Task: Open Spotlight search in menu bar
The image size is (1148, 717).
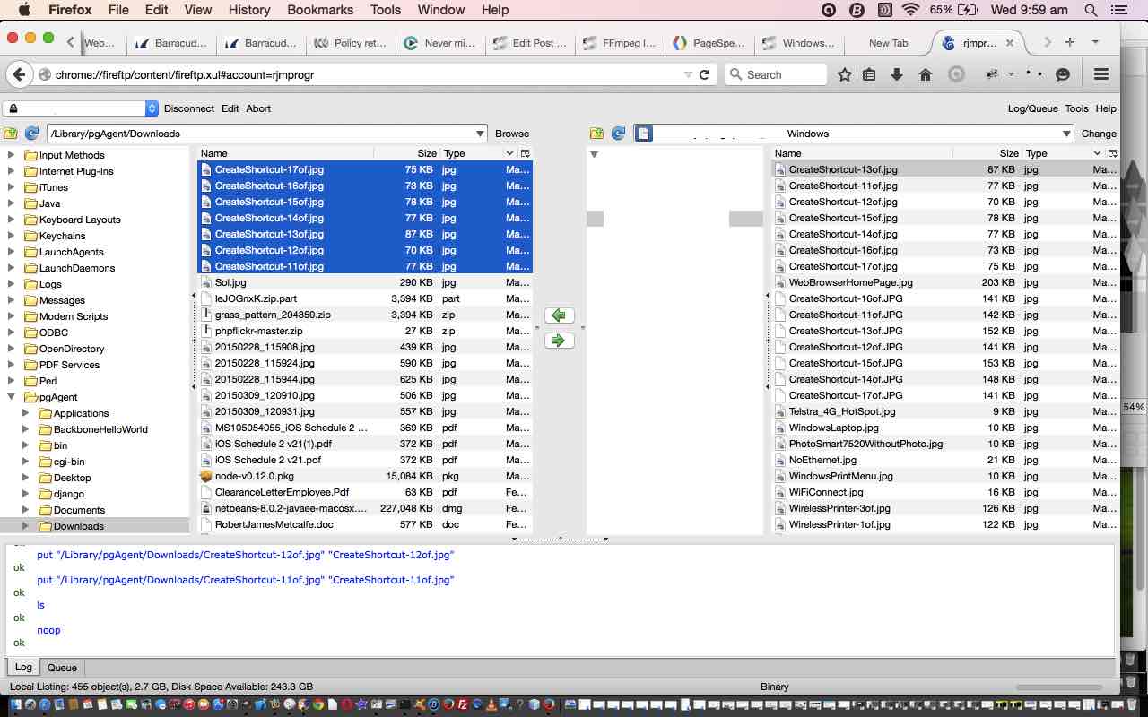Action: pos(1091,10)
